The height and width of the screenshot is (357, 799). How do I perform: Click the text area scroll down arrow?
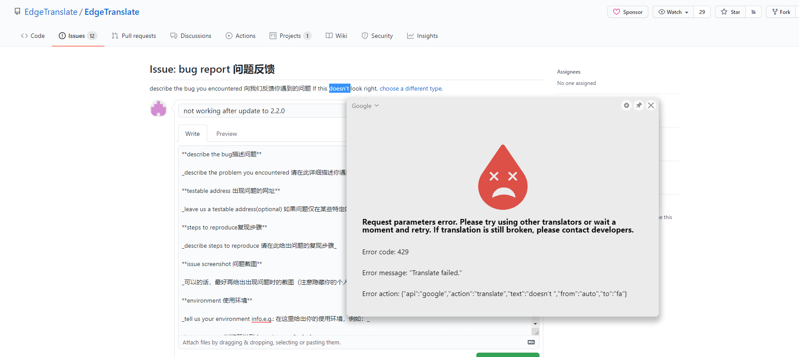pos(535,324)
